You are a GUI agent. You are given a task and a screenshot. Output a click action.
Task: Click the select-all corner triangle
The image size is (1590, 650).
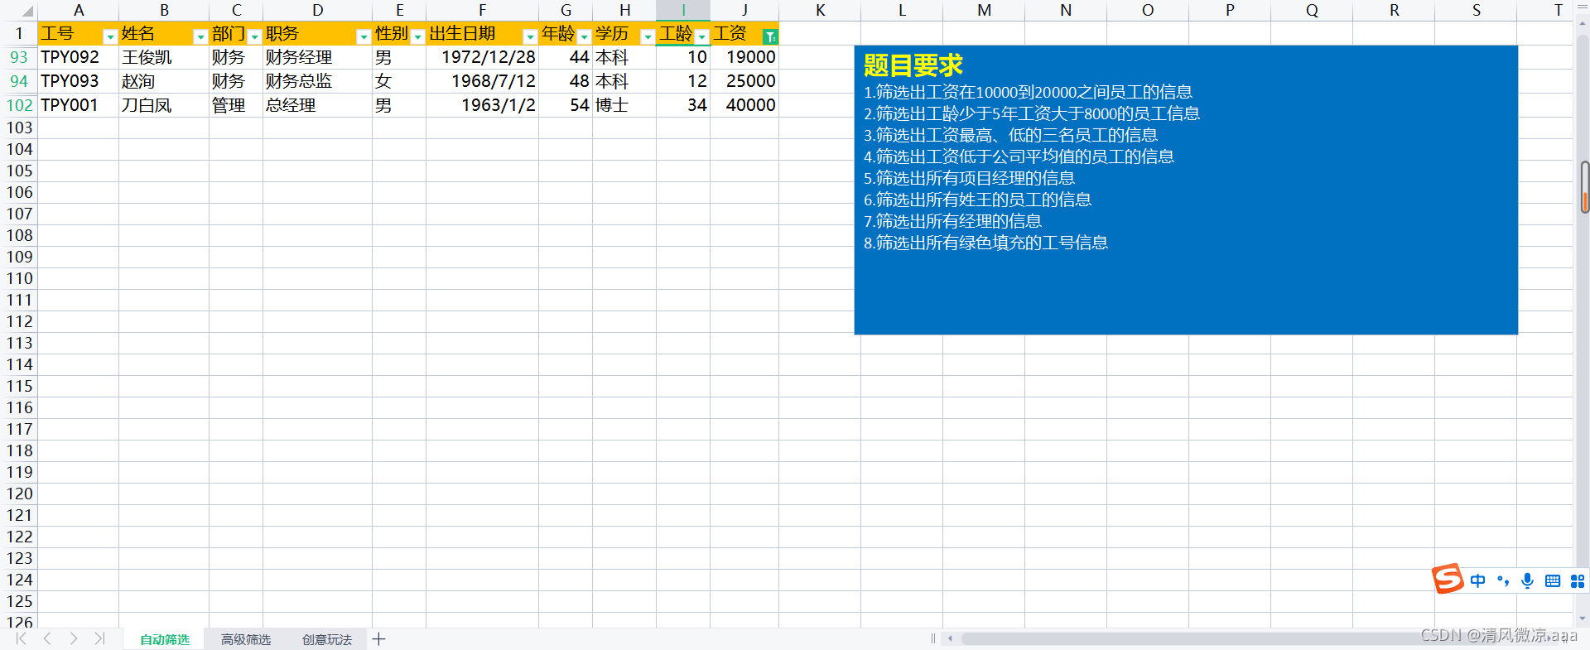(x=26, y=11)
